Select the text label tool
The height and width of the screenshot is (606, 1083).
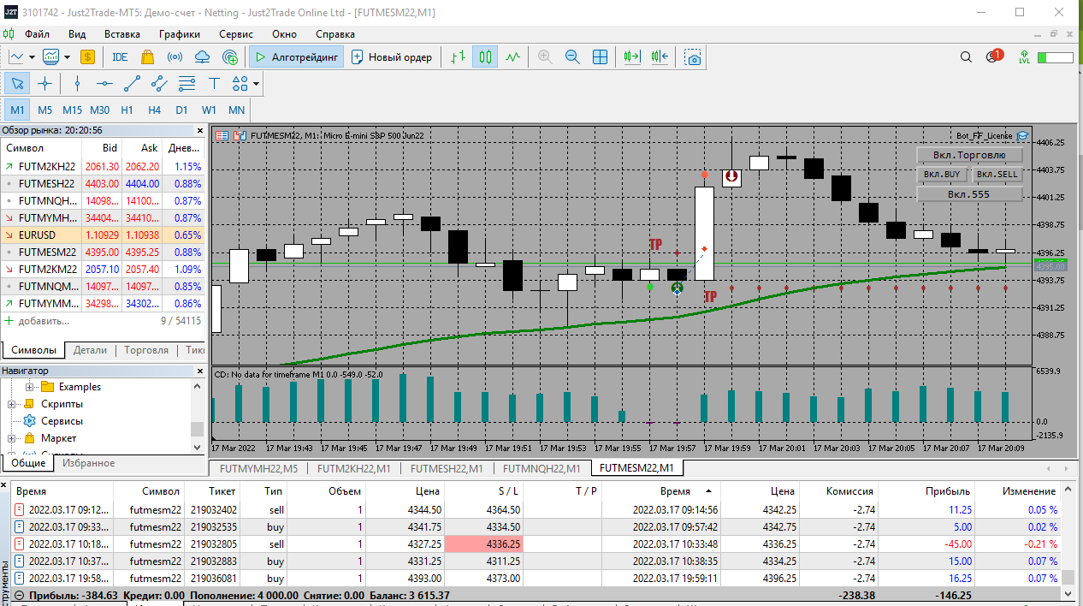click(214, 83)
